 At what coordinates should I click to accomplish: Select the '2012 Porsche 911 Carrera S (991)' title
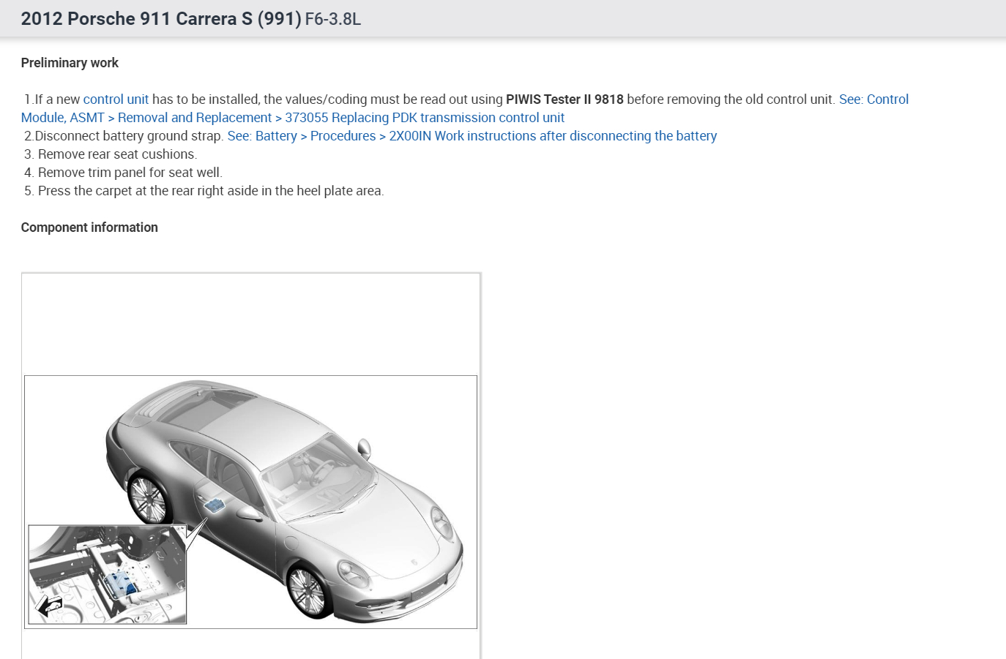pos(161,19)
